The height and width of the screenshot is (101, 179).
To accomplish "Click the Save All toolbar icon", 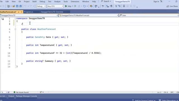I will pyautogui.click(x=20, y=6).
